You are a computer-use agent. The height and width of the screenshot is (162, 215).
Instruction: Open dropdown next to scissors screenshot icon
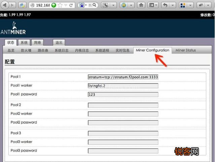point(113,5)
